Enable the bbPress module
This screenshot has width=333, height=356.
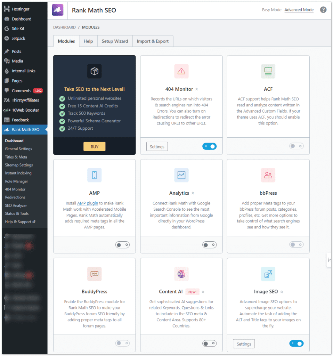(x=296, y=245)
